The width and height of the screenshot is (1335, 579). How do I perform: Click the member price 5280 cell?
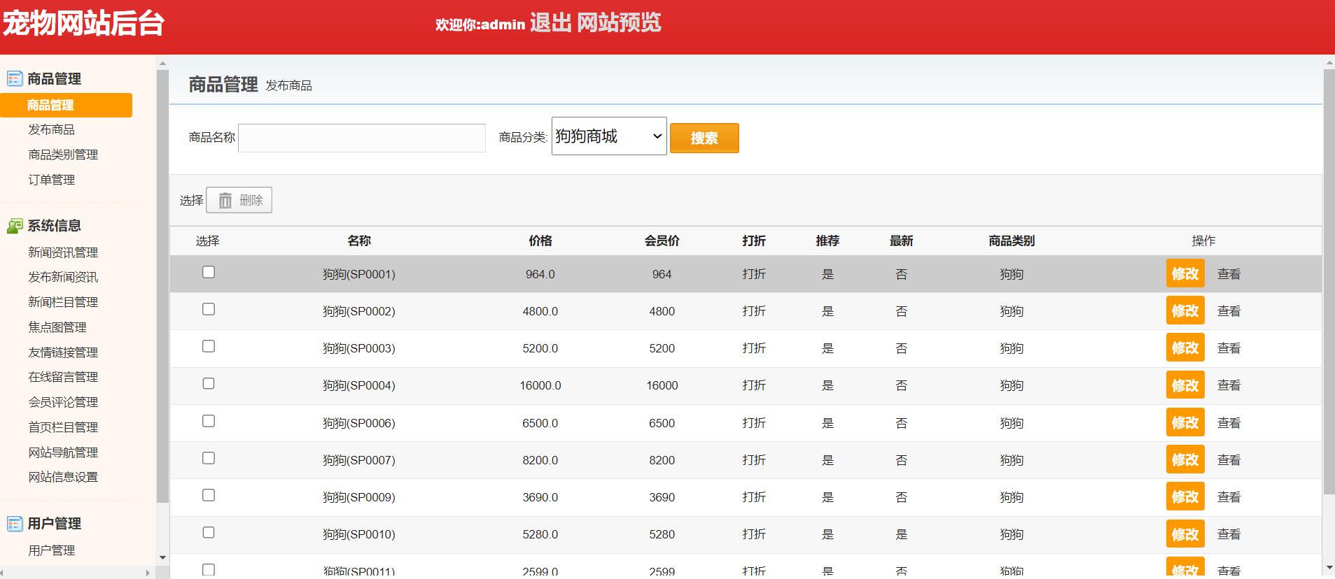pos(662,534)
